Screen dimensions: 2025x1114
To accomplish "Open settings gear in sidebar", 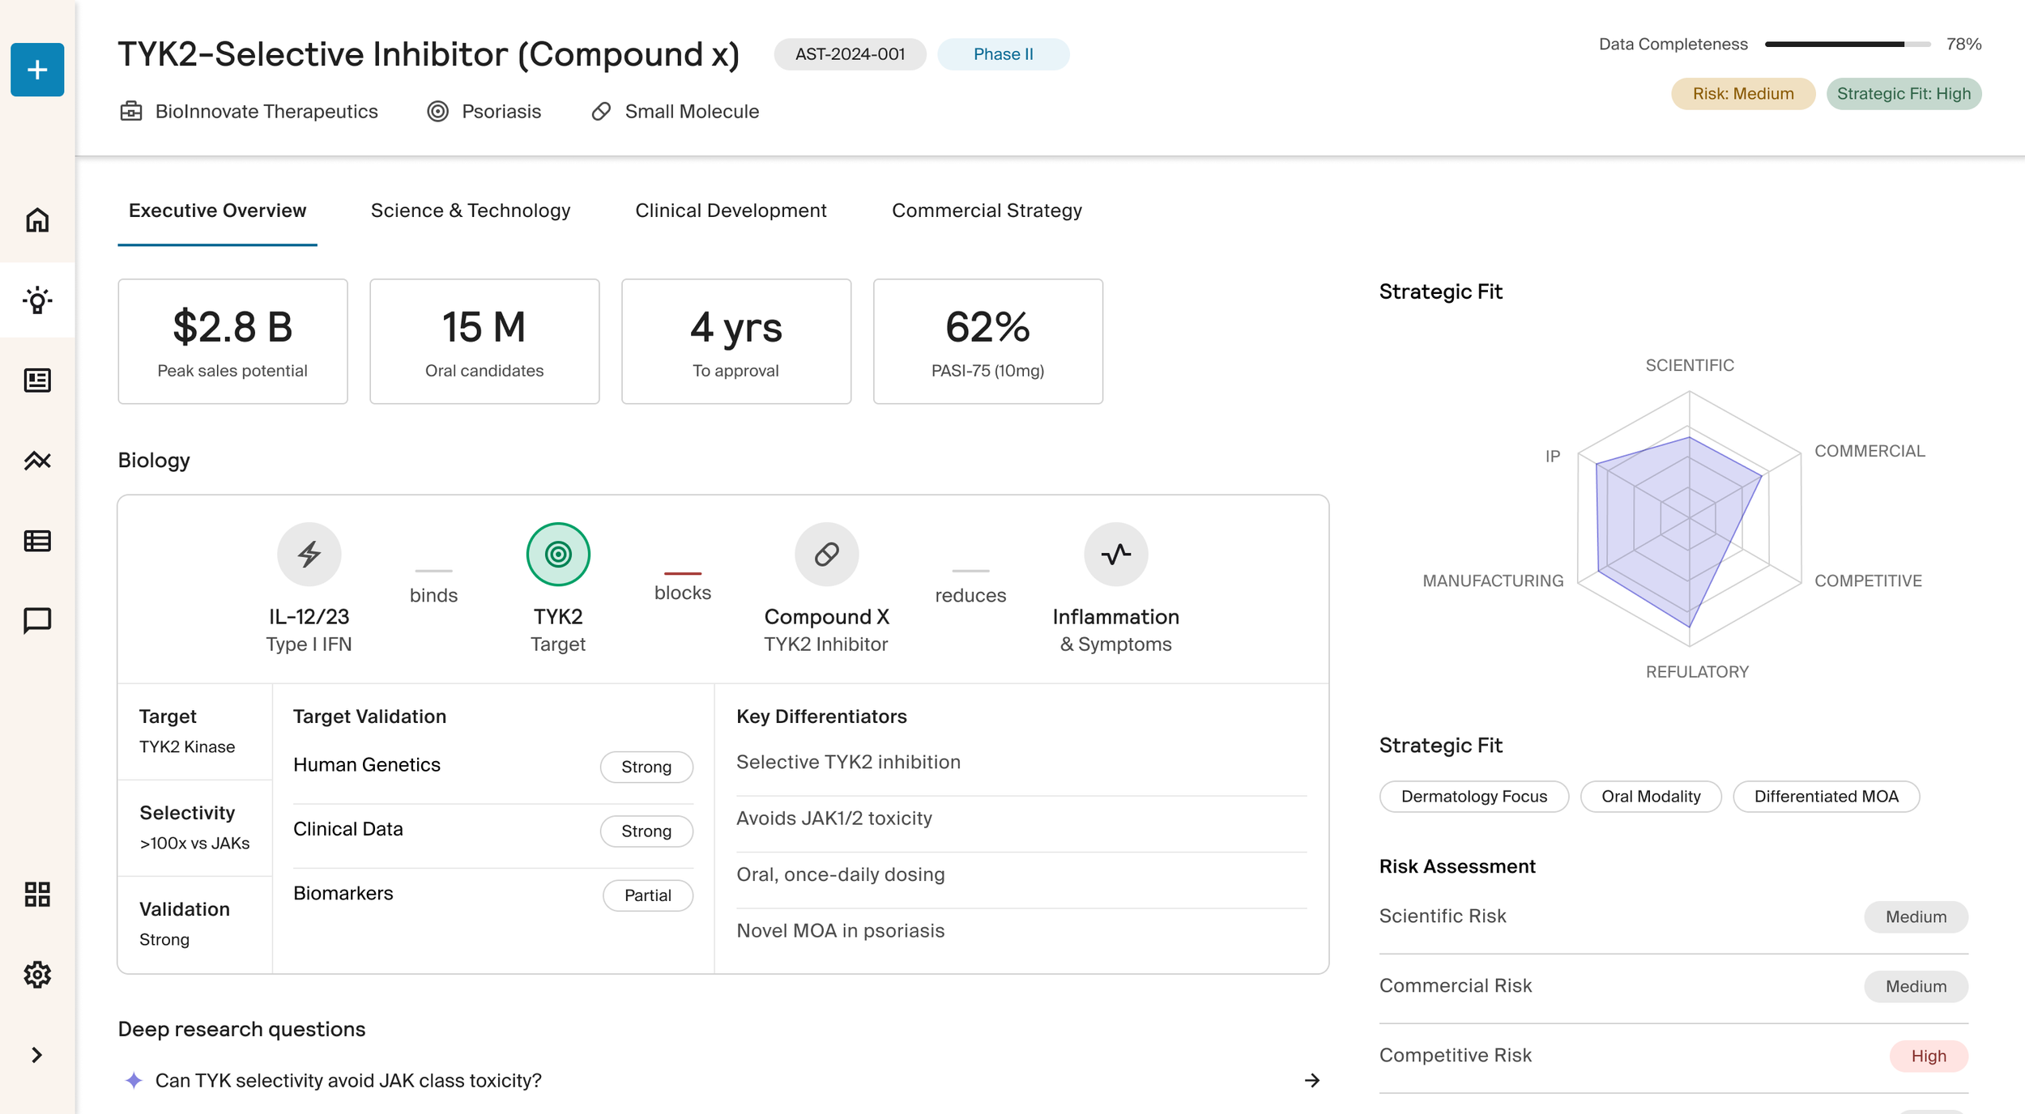I will coord(37,975).
